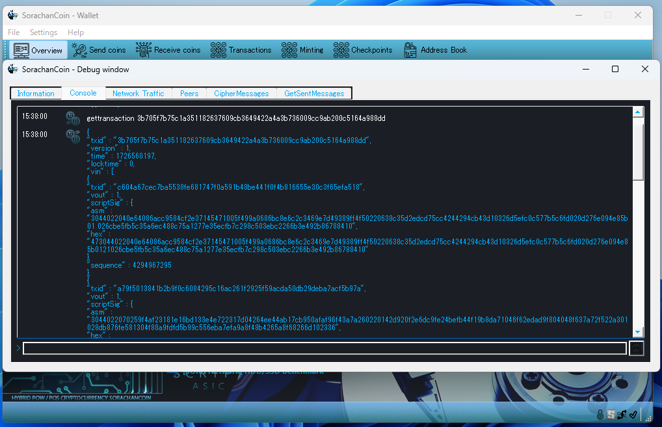Open the Minting page

302,50
